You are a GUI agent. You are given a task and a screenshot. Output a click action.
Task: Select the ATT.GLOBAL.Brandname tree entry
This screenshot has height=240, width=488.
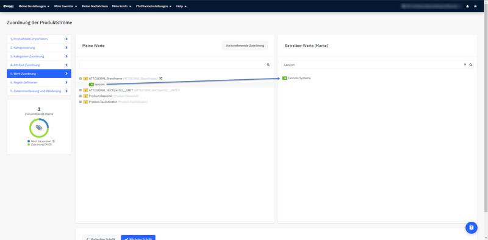point(106,79)
